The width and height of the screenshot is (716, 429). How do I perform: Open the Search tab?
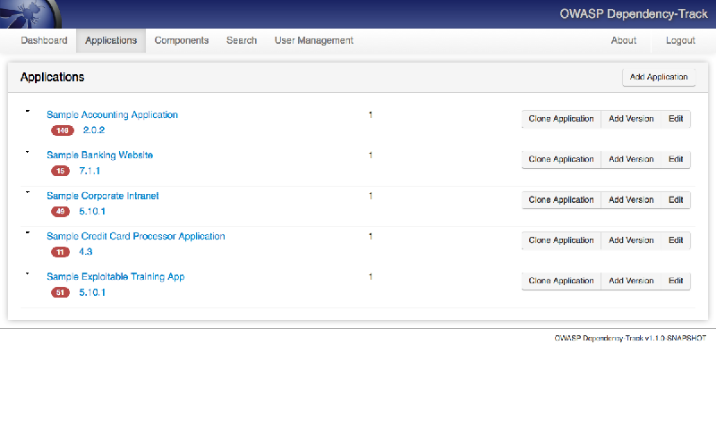coord(242,40)
